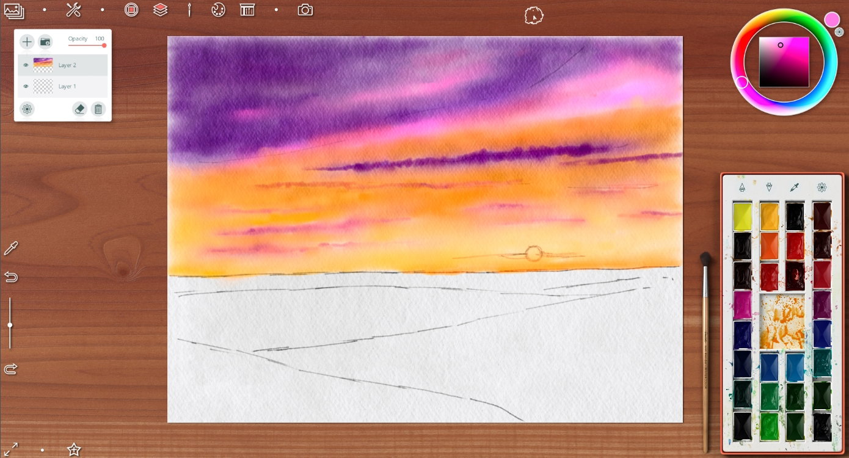849x458 pixels.
Task: Pick the bright green paint pan
Action: tap(770, 426)
